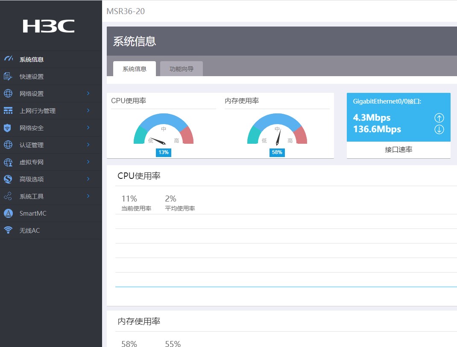This screenshot has height=347, width=457.
Task: Click the 55% memory average value
Action: [173, 344]
